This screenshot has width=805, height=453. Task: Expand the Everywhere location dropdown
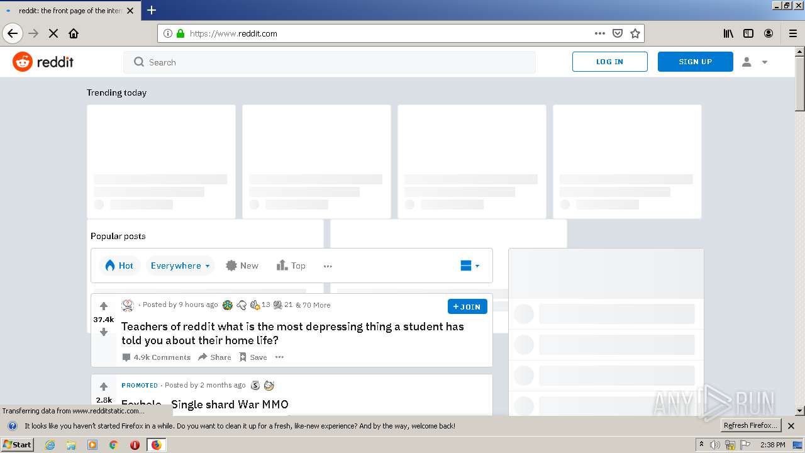click(180, 266)
